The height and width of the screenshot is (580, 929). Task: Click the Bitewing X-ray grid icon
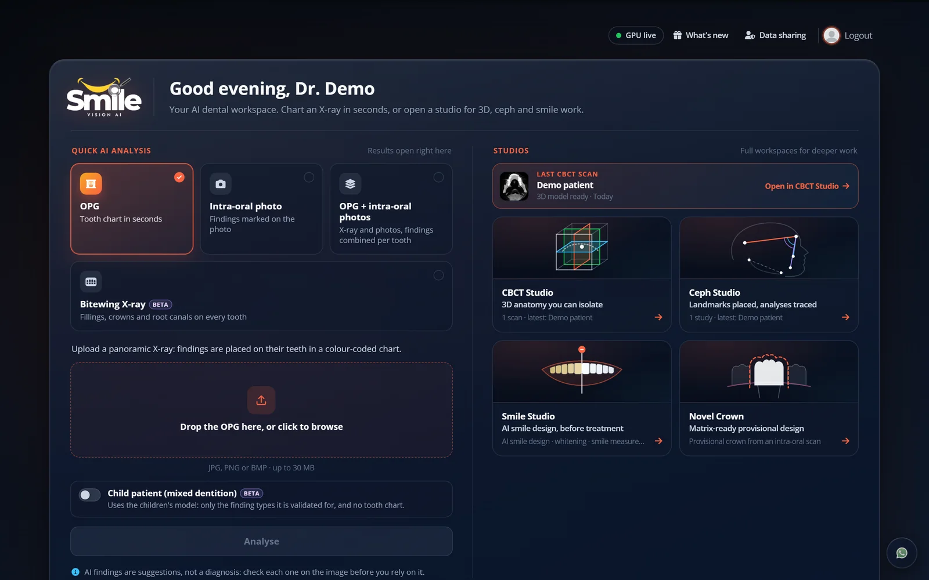pos(91,282)
